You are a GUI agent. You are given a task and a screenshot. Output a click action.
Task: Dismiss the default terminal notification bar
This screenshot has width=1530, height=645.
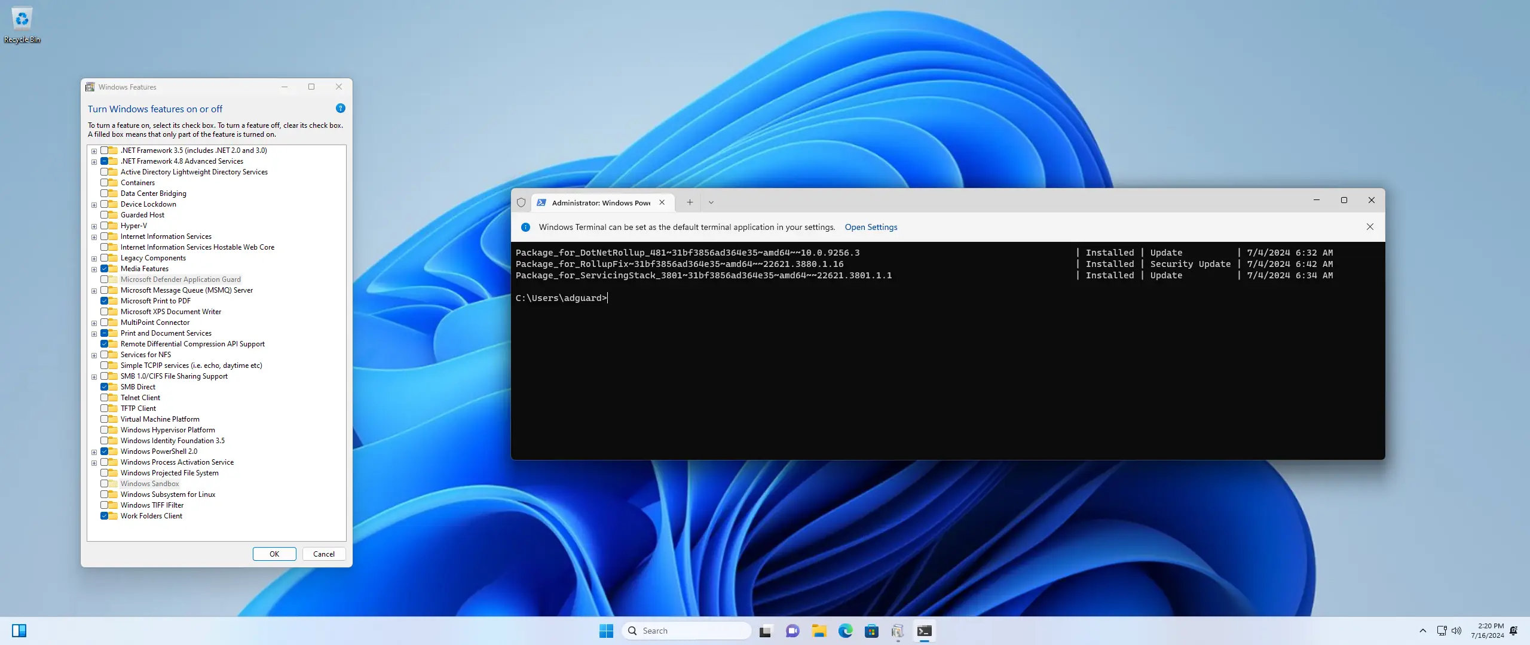[1370, 227]
